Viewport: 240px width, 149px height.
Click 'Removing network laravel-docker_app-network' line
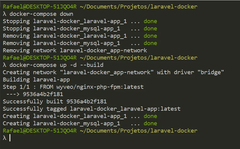pyautogui.click(x=75, y=50)
